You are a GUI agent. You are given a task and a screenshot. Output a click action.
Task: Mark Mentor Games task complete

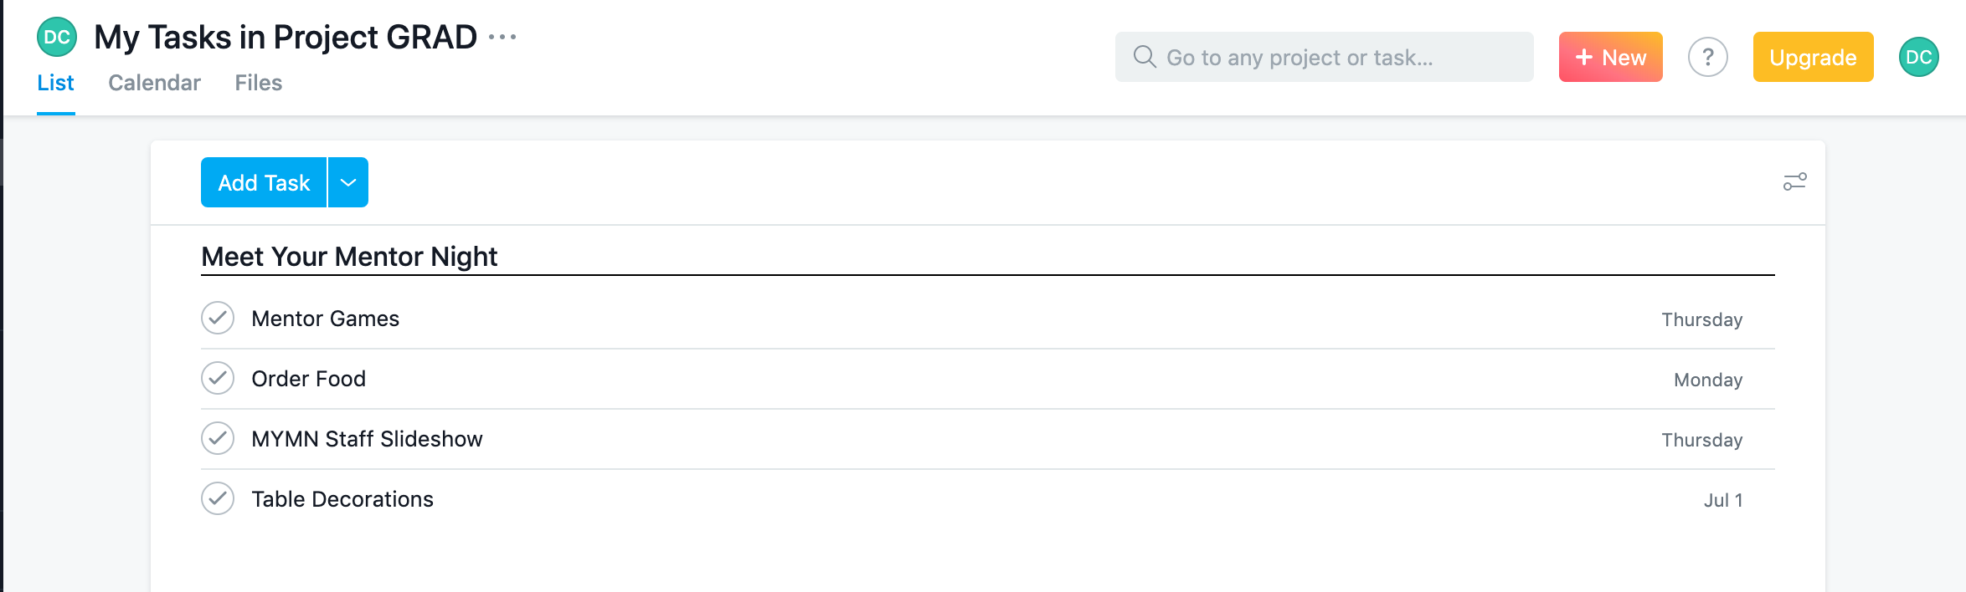point(218,319)
